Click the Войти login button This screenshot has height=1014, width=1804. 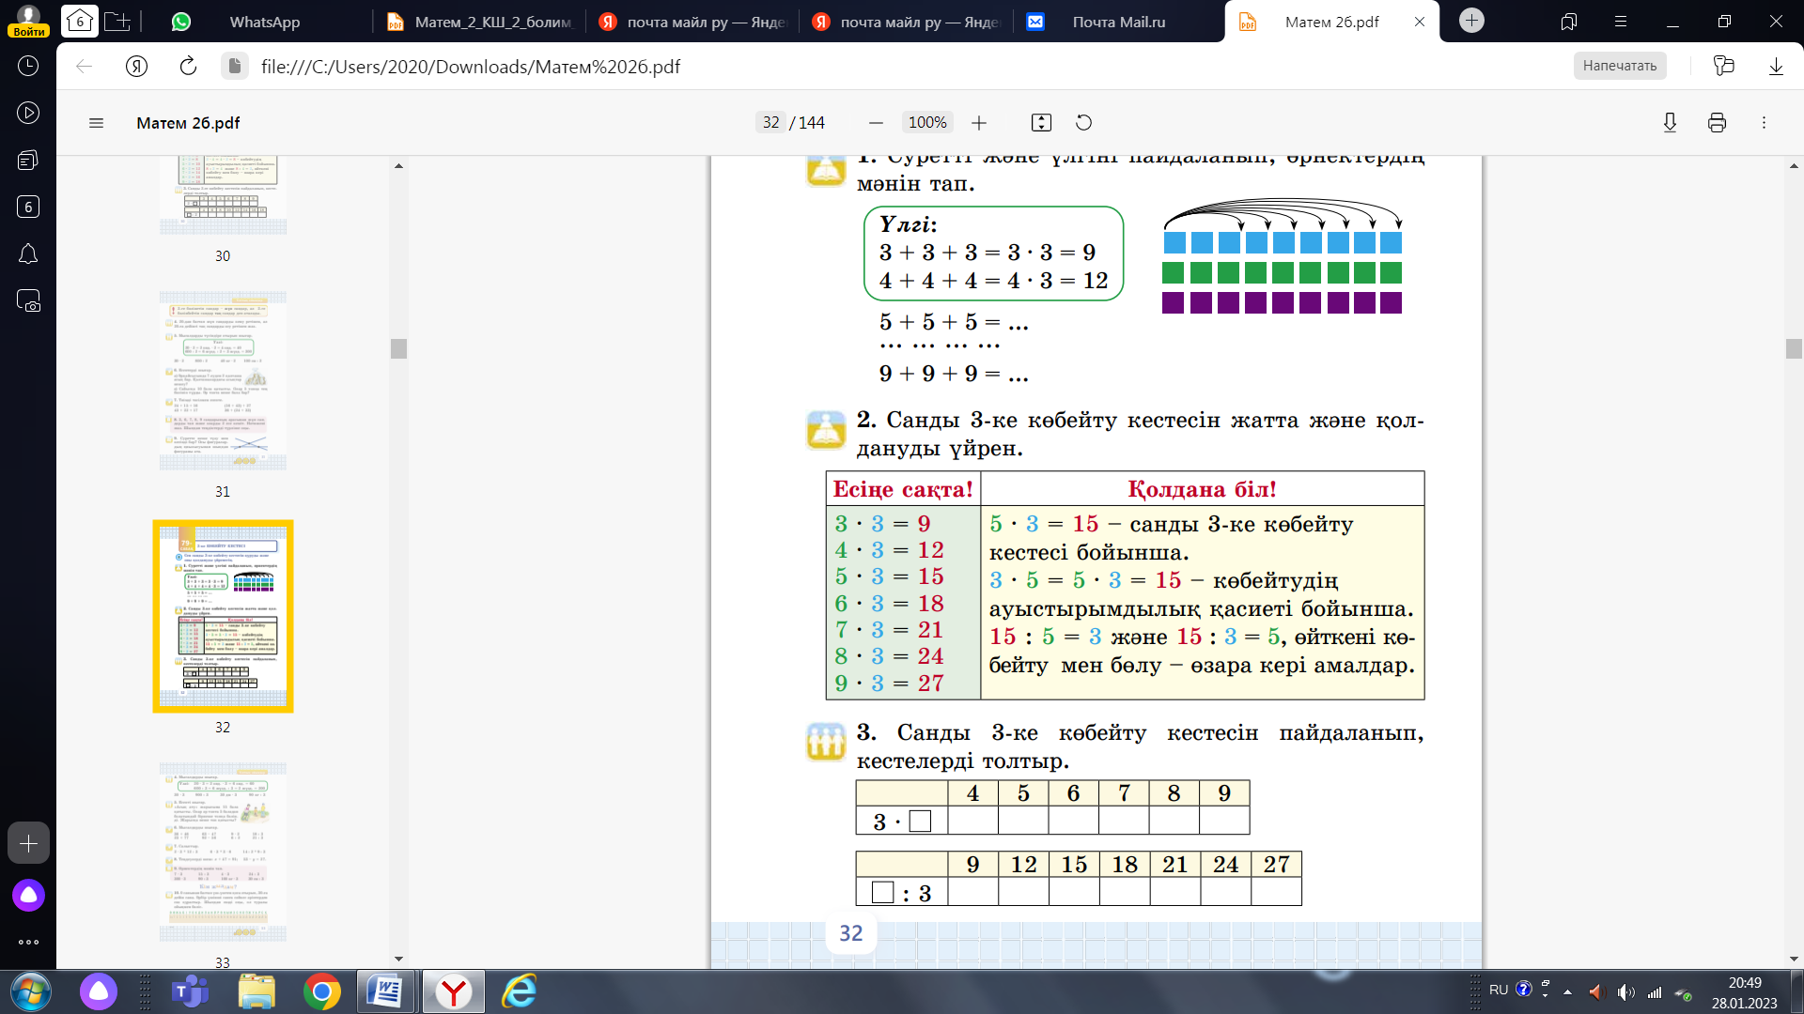pyautogui.click(x=28, y=31)
